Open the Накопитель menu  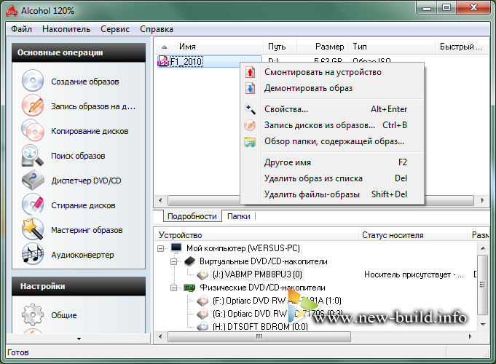pyautogui.click(x=66, y=29)
